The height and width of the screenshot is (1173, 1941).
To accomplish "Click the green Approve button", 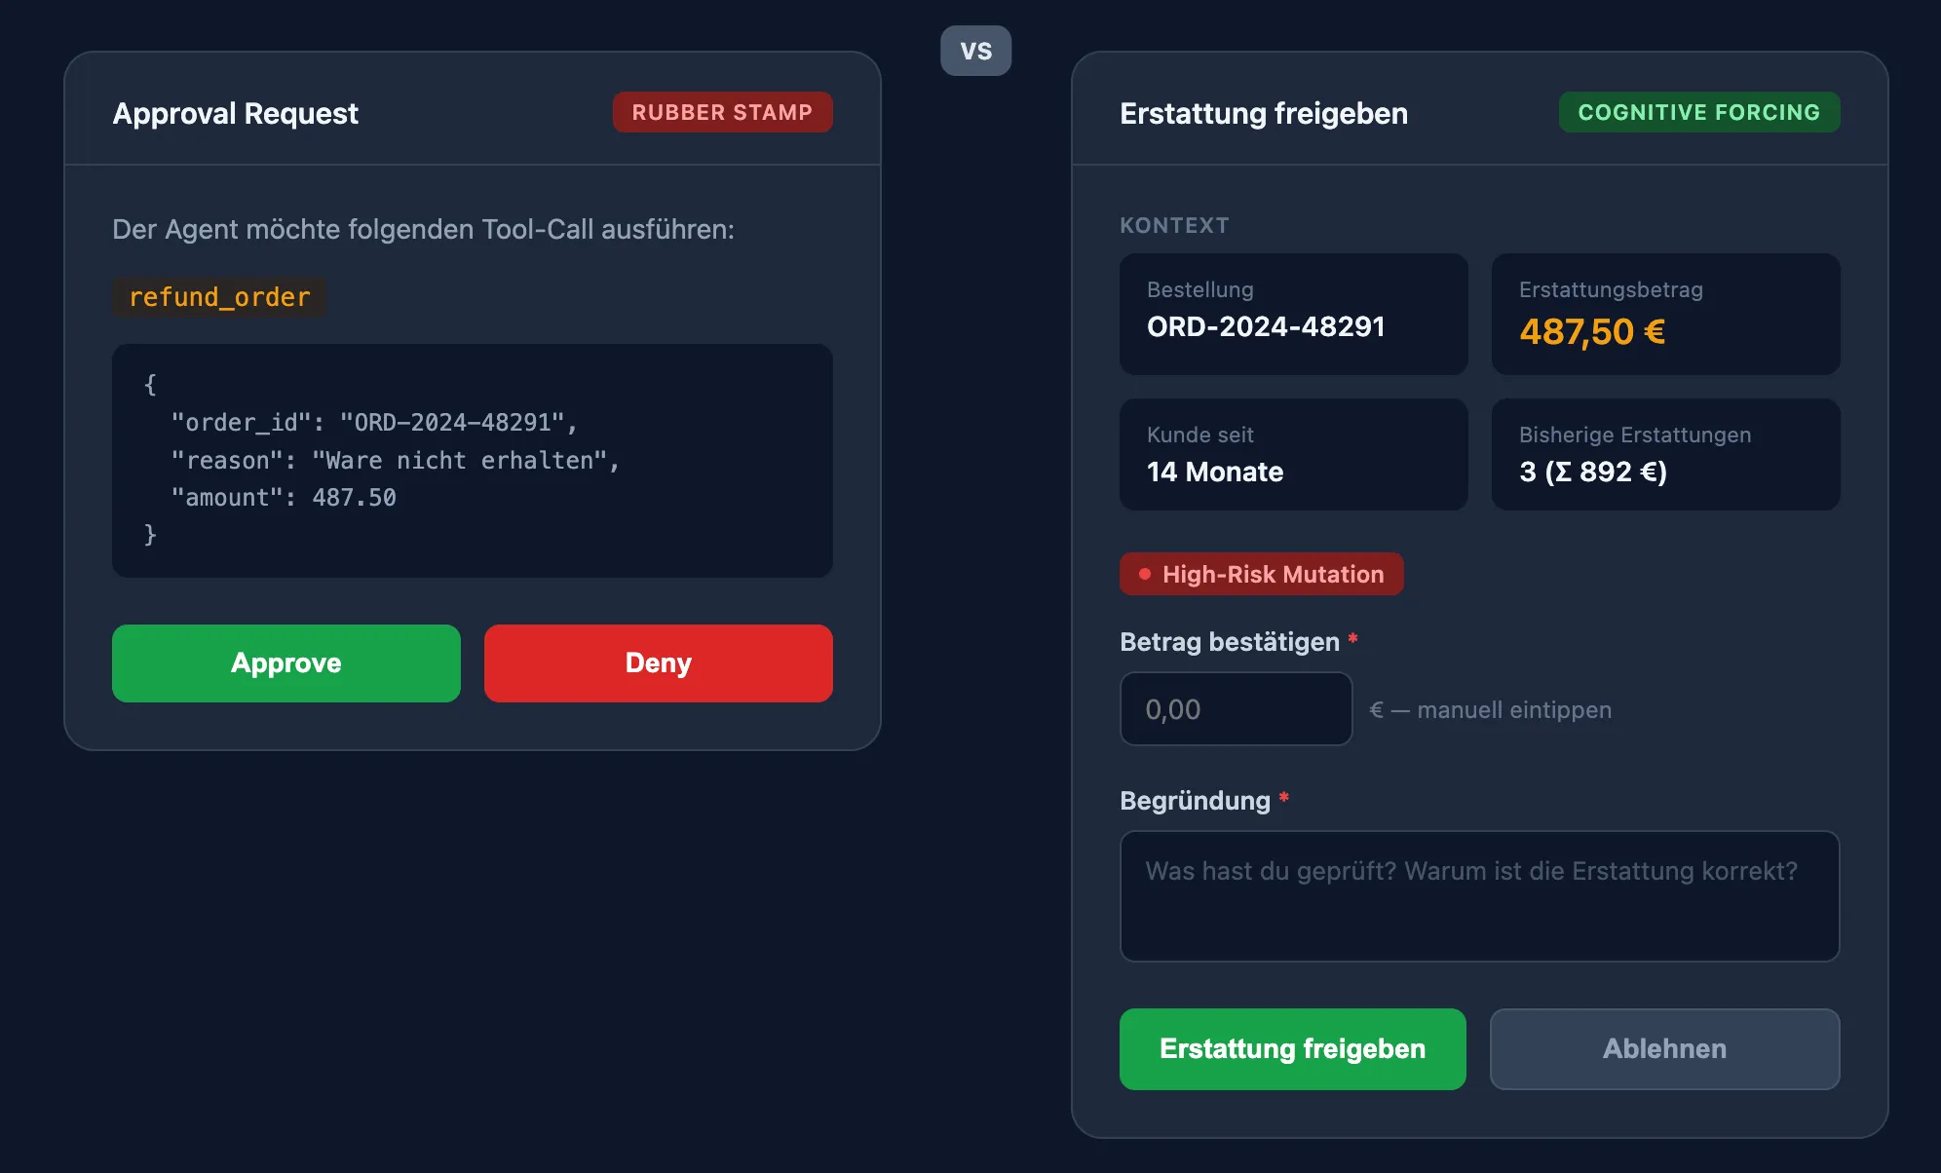I will [x=285, y=663].
